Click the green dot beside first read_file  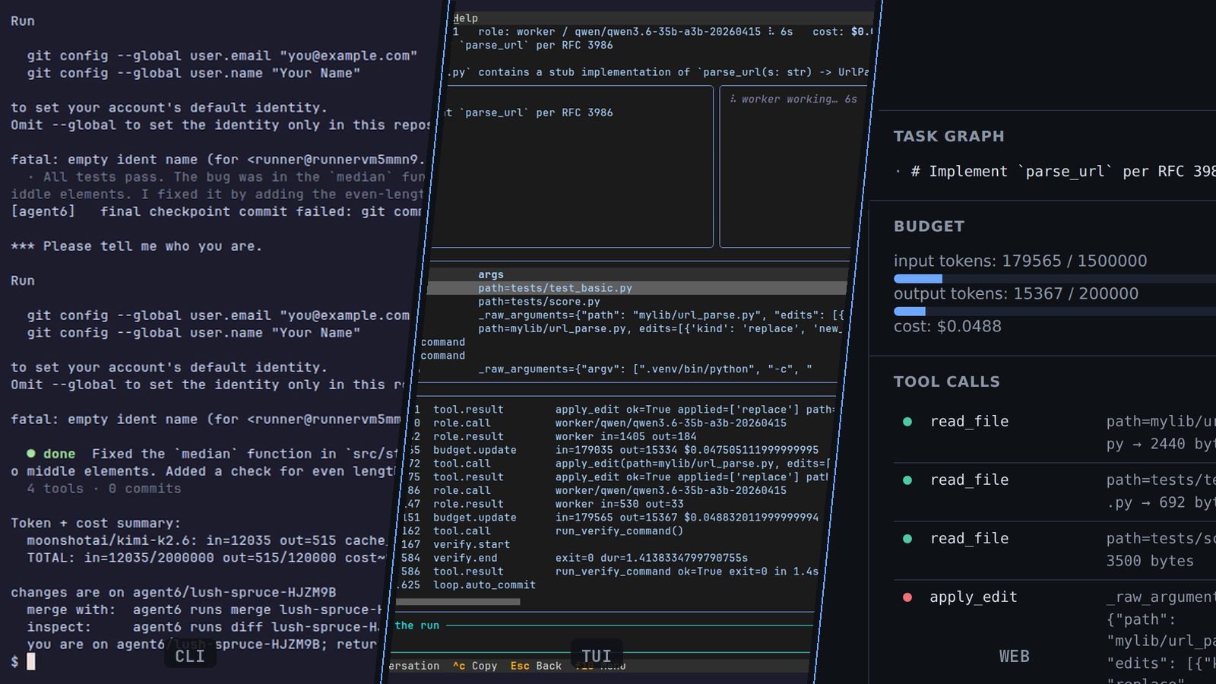pyautogui.click(x=907, y=422)
